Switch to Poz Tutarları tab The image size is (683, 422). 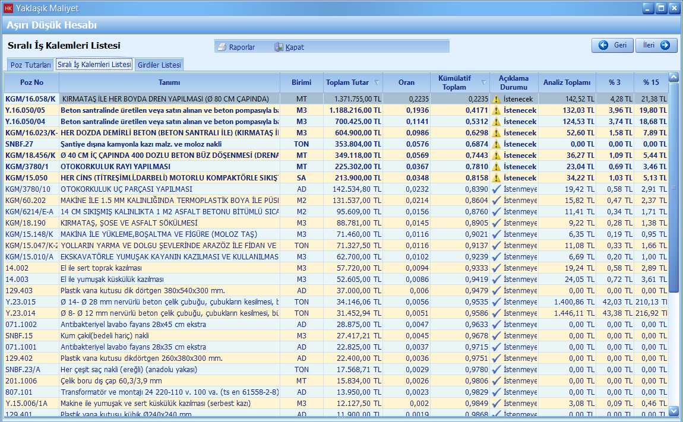[x=30, y=65]
